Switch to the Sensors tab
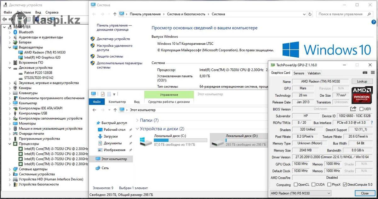The width and height of the screenshot is (378, 199). click(x=299, y=73)
